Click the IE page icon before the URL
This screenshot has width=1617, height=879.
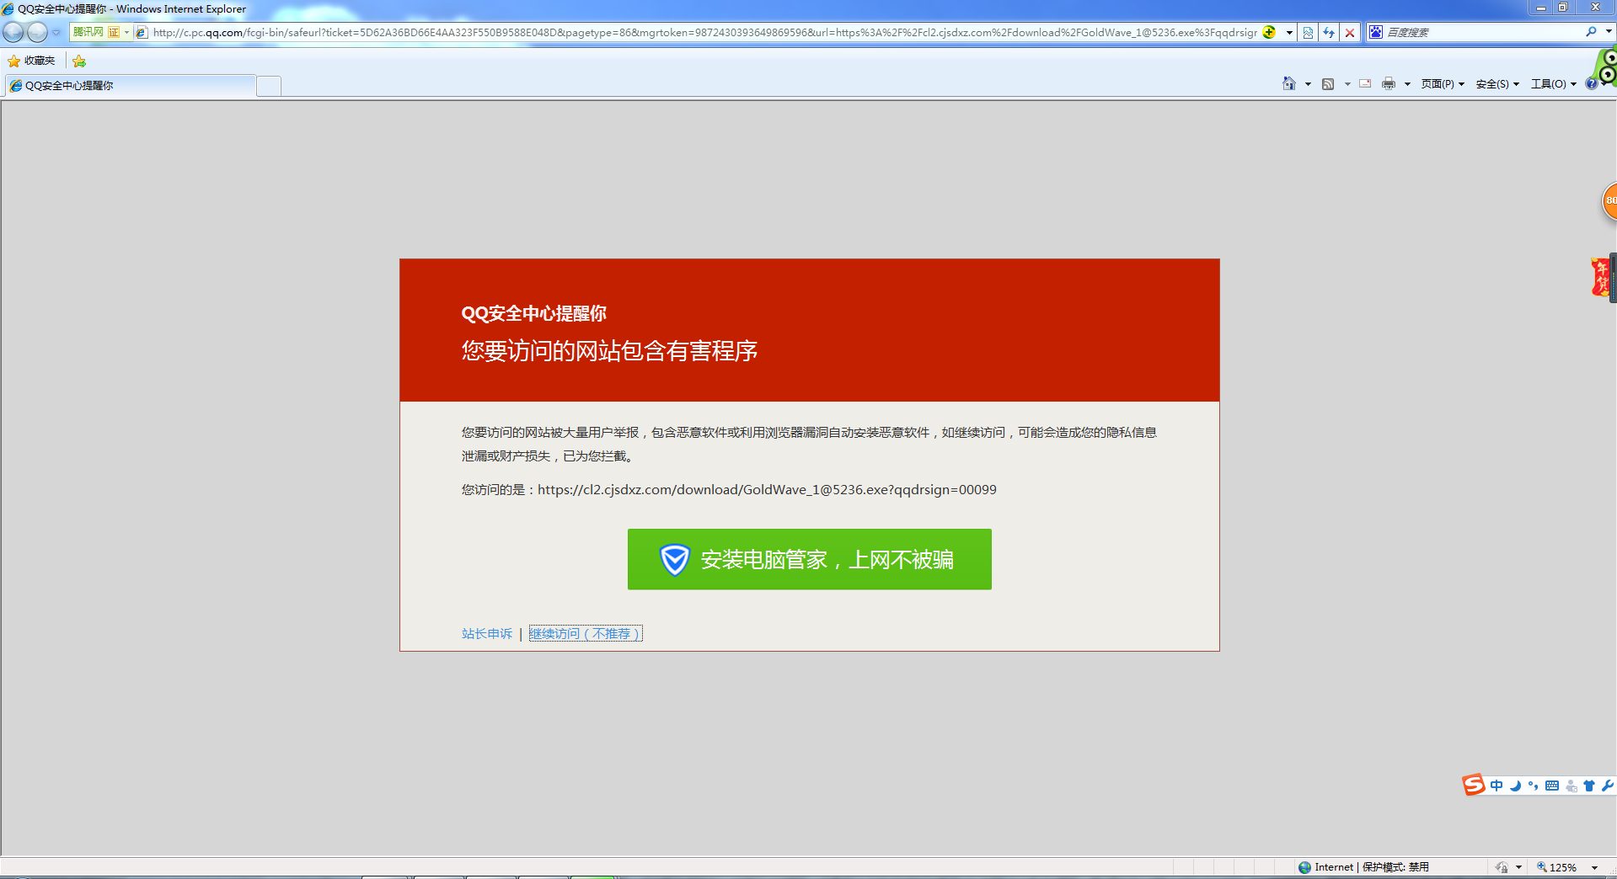142,33
